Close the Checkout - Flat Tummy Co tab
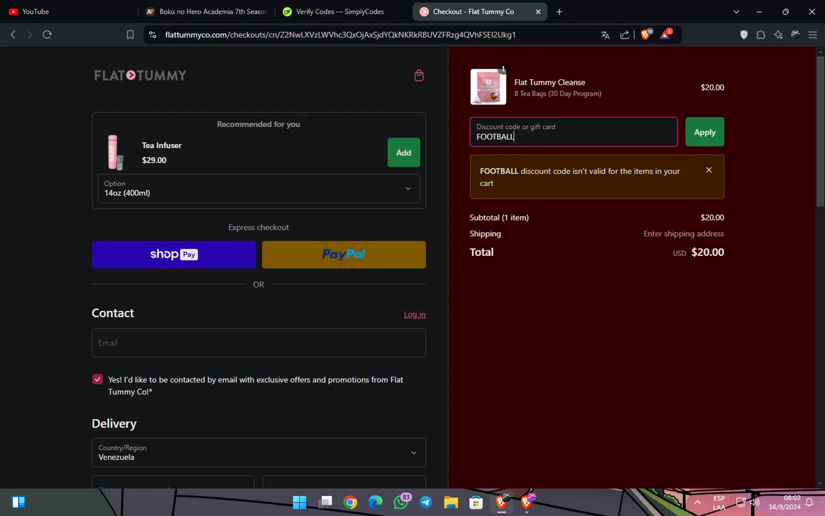Image resolution: width=825 pixels, height=516 pixels. point(538,12)
